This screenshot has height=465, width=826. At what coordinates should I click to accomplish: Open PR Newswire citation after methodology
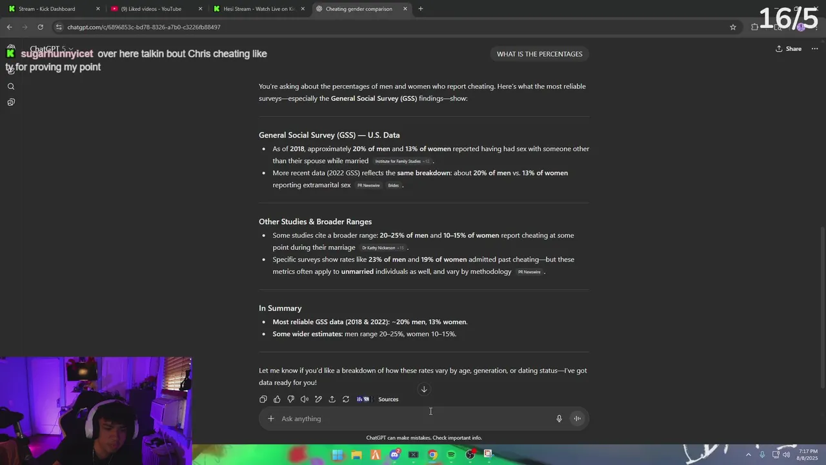(x=529, y=272)
